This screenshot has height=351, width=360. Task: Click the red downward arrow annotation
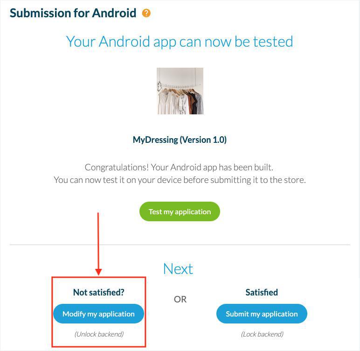coord(98,243)
